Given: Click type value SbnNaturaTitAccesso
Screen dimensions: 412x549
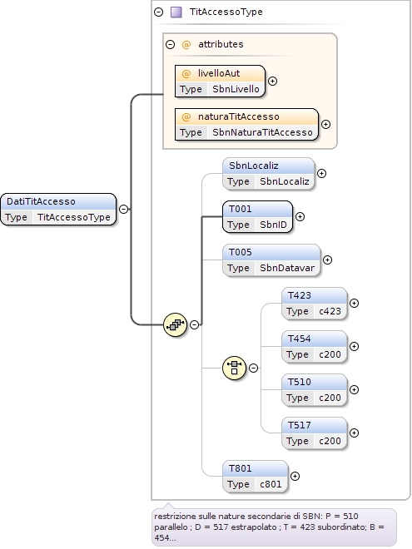Looking at the screenshot, I should tap(262, 132).
